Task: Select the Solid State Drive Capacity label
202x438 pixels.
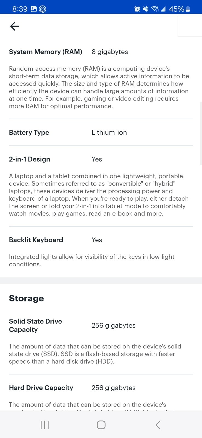Action: click(x=36, y=325)
